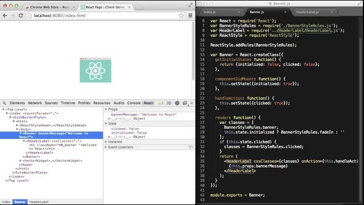
Task: Click the 'initialized: false' state row
Action: pyautogui.click(x=129, y=133)
